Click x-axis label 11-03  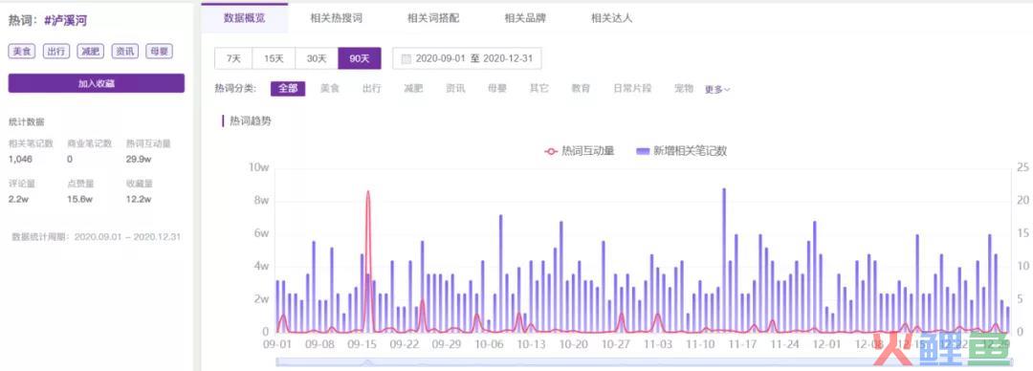click(x=658, y=344)
